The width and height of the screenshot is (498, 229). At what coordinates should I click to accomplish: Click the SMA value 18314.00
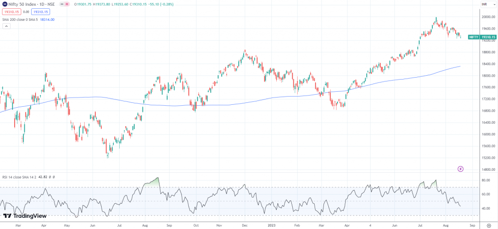pyautogui.click(x=47, y=19)
